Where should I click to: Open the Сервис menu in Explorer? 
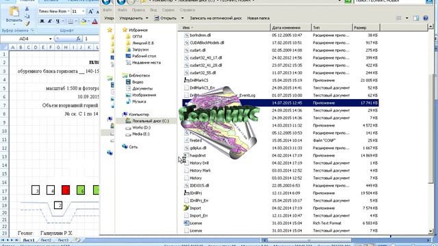(x=168, y=10)
